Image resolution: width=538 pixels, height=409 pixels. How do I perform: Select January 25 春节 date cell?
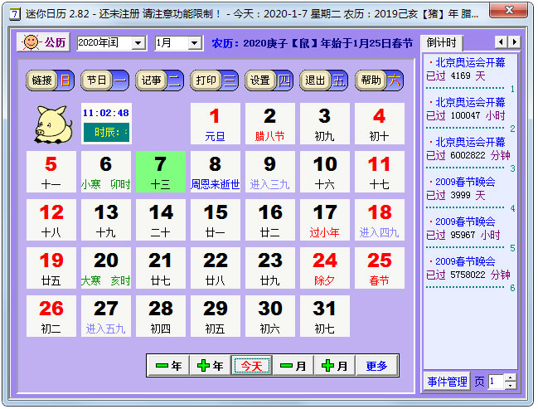click(x=380, y=268)
